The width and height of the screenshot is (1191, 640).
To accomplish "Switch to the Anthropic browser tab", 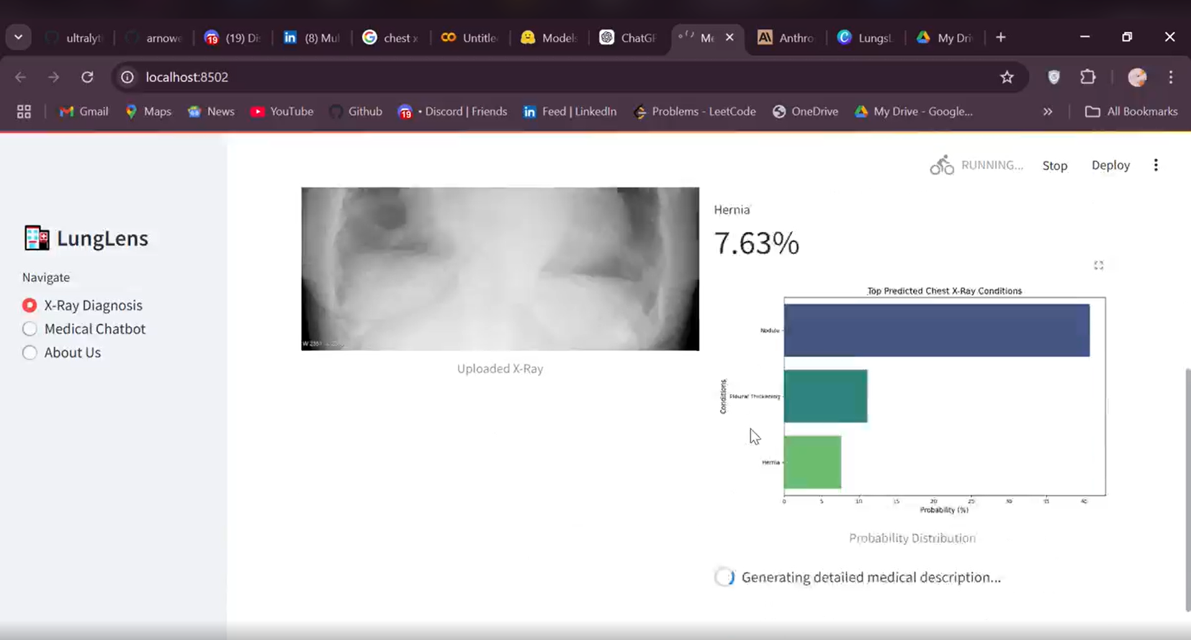I will (x=786, y=38).
